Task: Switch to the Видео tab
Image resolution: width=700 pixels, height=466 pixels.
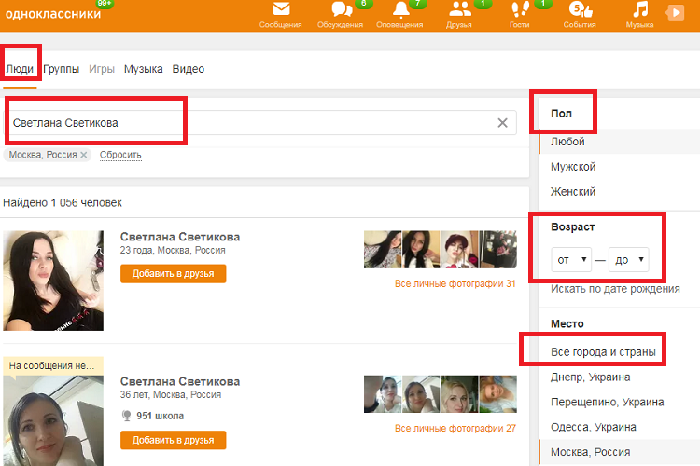Action: [188, 69]
